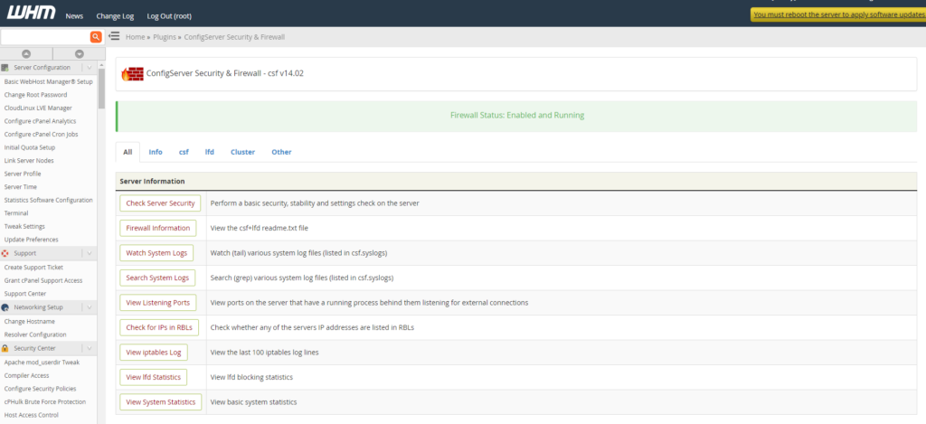Open Tweak Settings
This screenshot has height=424, width=926.
click(x=24, y=226)
